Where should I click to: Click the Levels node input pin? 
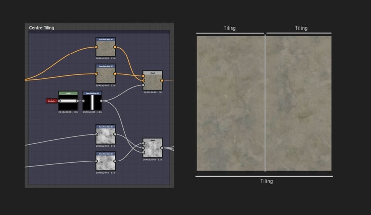[59, 101]
